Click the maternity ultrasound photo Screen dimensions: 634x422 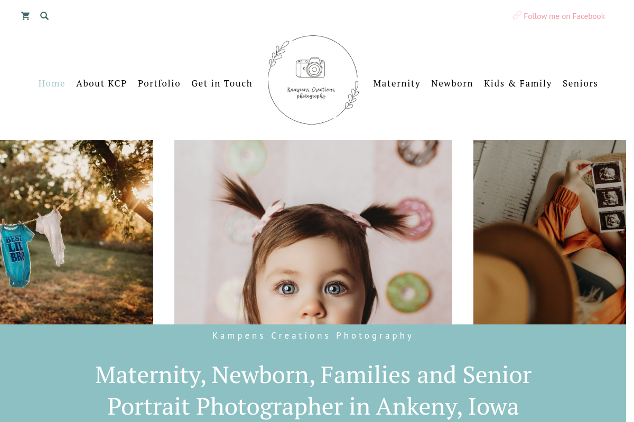[x=549, y=232]
